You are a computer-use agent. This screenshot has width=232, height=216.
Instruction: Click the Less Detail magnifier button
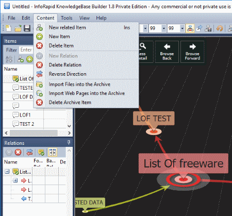click(145, 52)
